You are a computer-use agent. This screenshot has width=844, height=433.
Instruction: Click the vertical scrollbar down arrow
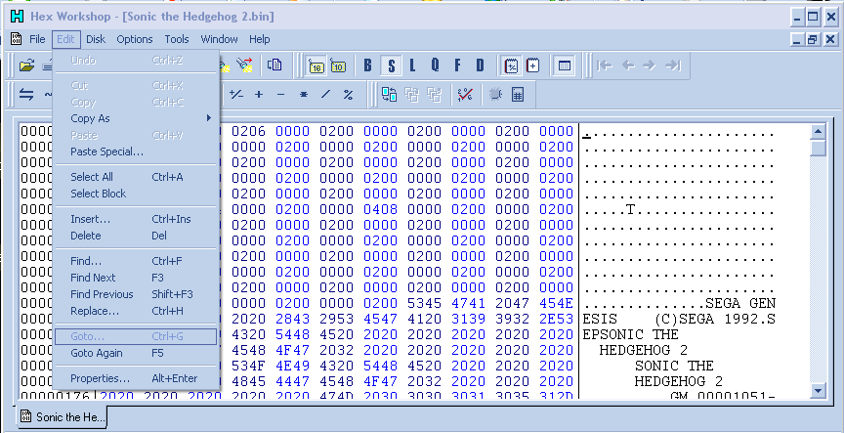coord(819,390)
